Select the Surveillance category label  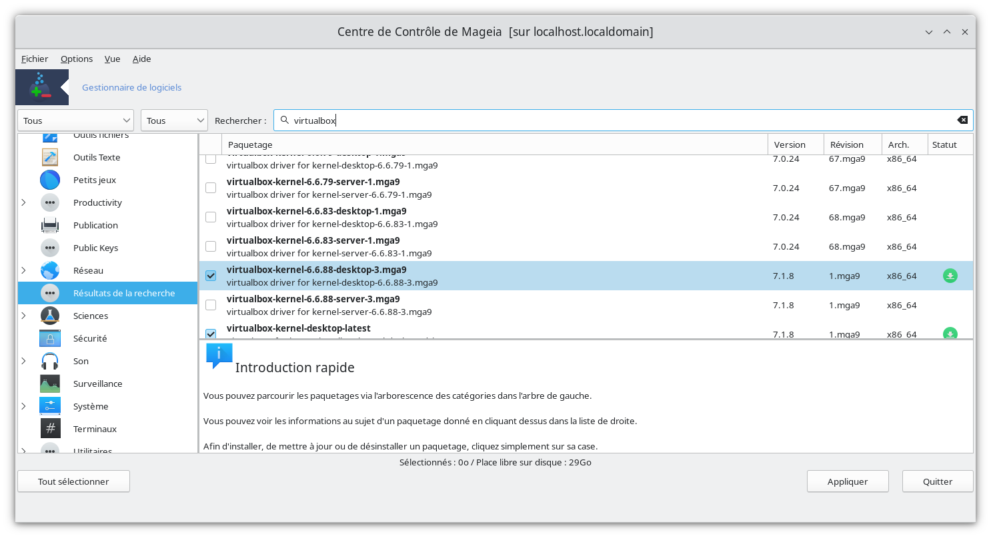point(97,384)
